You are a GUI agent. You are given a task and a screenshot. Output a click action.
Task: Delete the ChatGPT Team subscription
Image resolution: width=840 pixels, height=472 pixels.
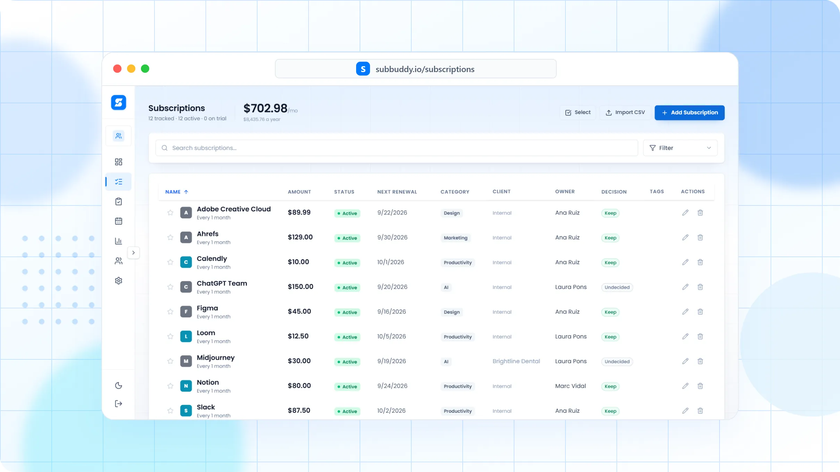(700, 287)
